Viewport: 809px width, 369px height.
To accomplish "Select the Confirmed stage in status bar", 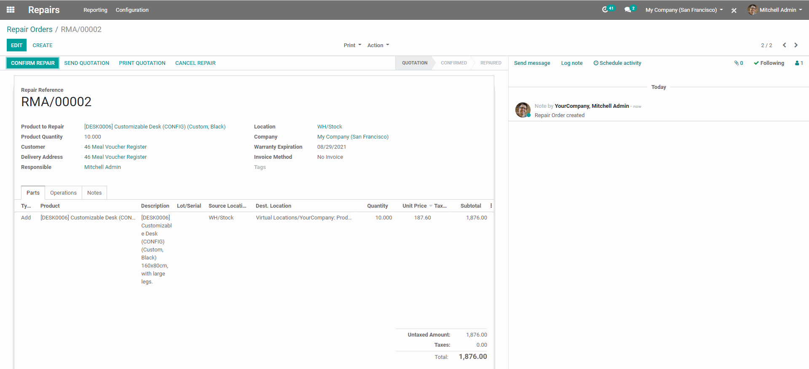I will coord(454,63).
